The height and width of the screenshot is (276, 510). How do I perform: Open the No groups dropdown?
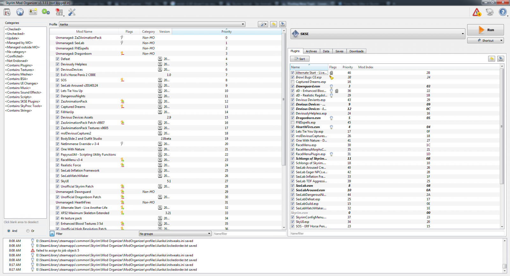[175, 234]
